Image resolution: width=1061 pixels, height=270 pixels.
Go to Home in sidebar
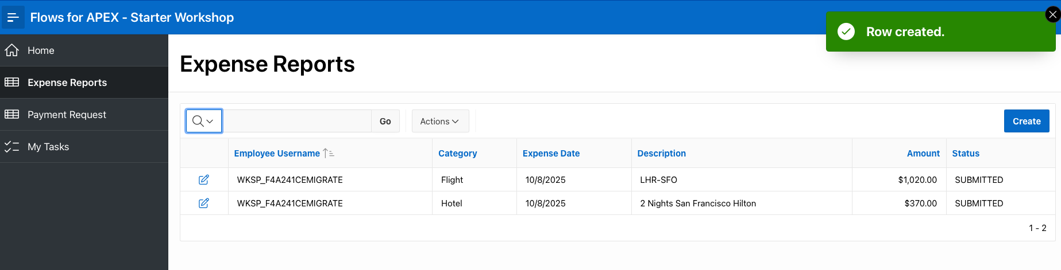[x=84, y=50]
